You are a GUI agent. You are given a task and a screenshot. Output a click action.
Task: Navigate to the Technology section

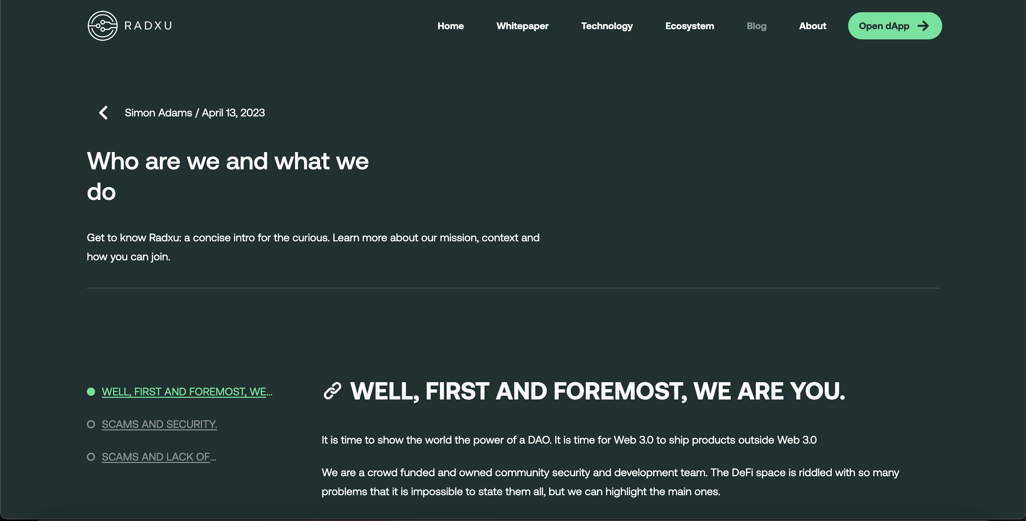pos(607,26)
